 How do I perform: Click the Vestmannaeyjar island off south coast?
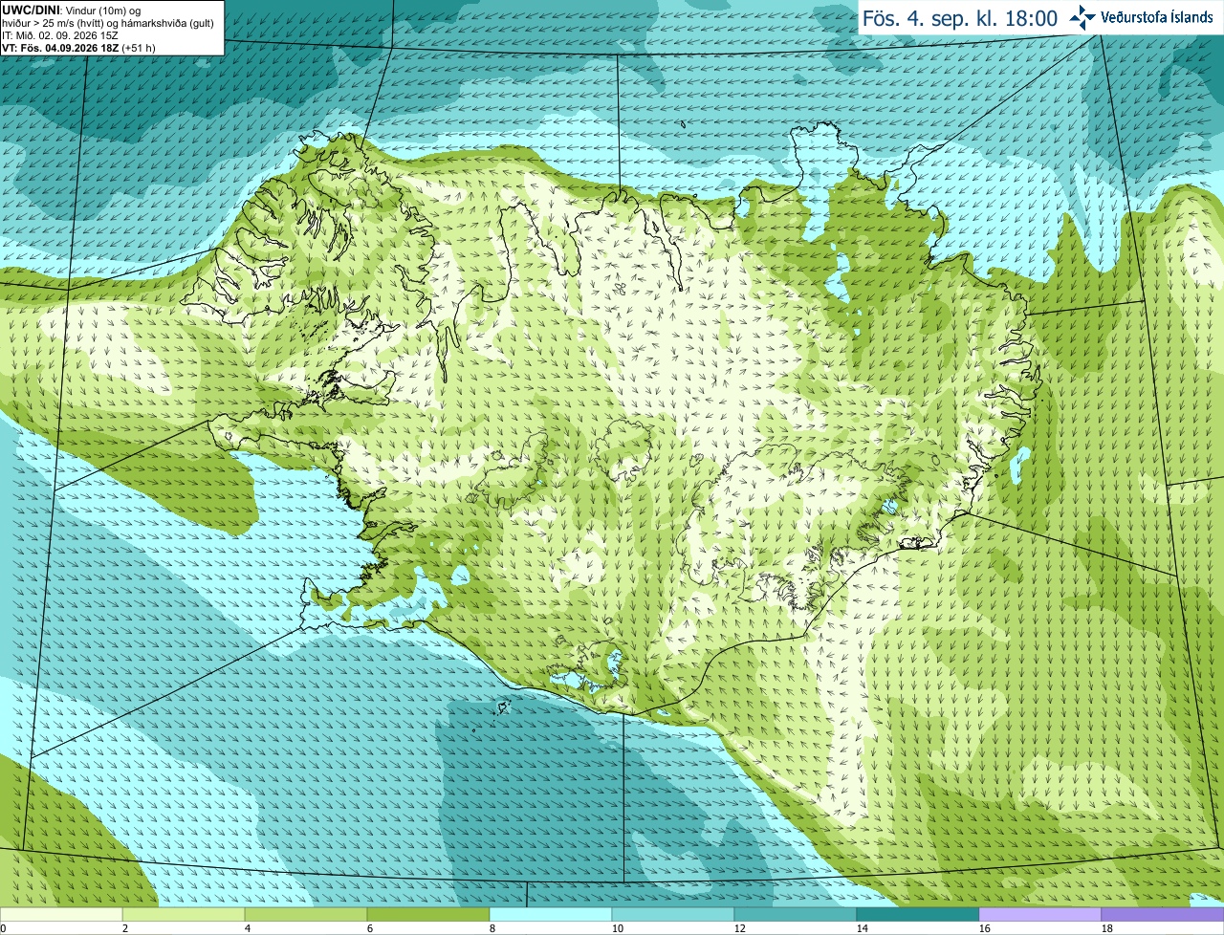point(504,707)
